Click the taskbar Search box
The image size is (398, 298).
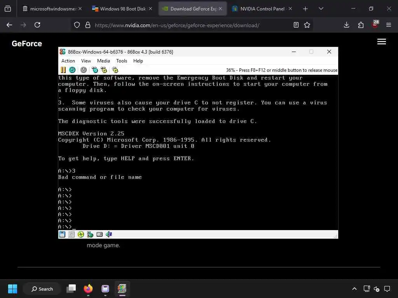(x=42, y=289)
